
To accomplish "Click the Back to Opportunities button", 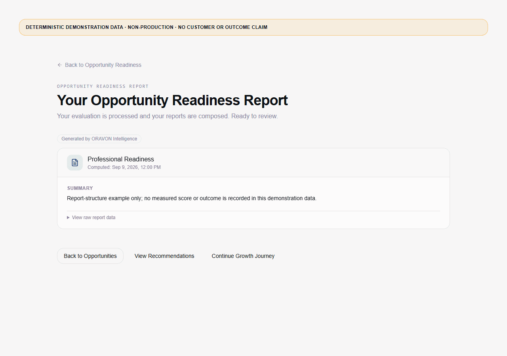I will tap(90, 256).
